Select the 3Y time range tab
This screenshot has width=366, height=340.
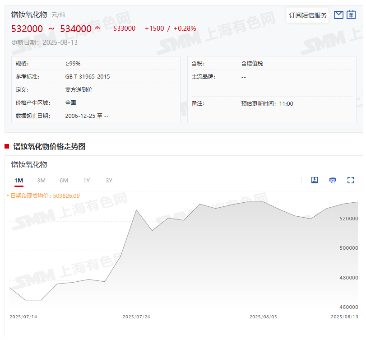[x=109, y=181]
